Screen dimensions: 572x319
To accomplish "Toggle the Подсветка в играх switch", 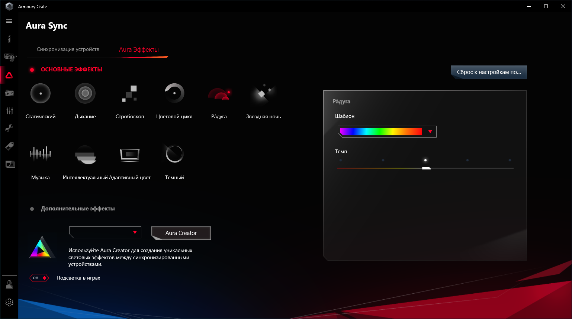I will (39, 278).
